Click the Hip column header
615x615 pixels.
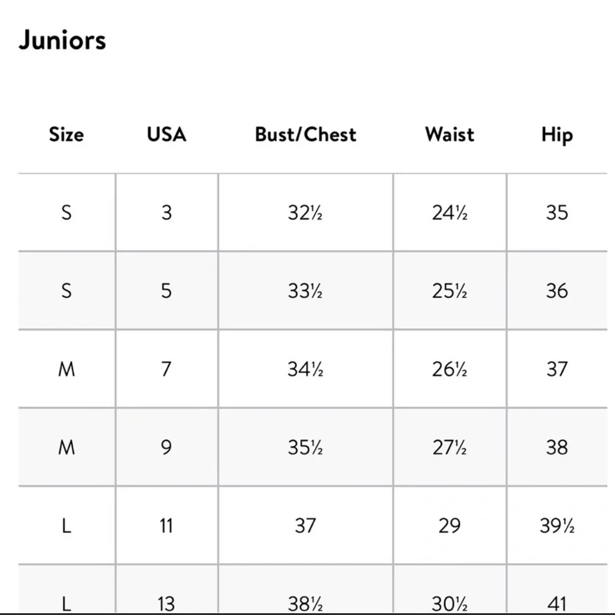[557, 135]
